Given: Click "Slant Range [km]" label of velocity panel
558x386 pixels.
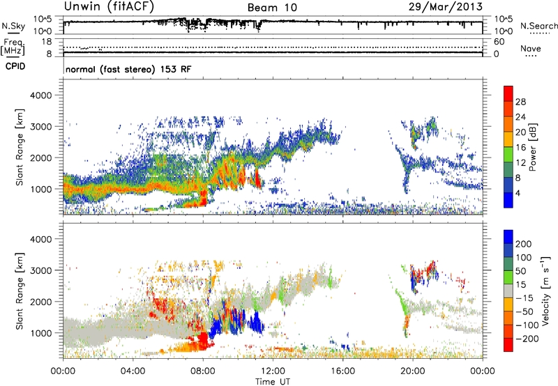Looking at the screenshot, I should click(x=20, y=291).
